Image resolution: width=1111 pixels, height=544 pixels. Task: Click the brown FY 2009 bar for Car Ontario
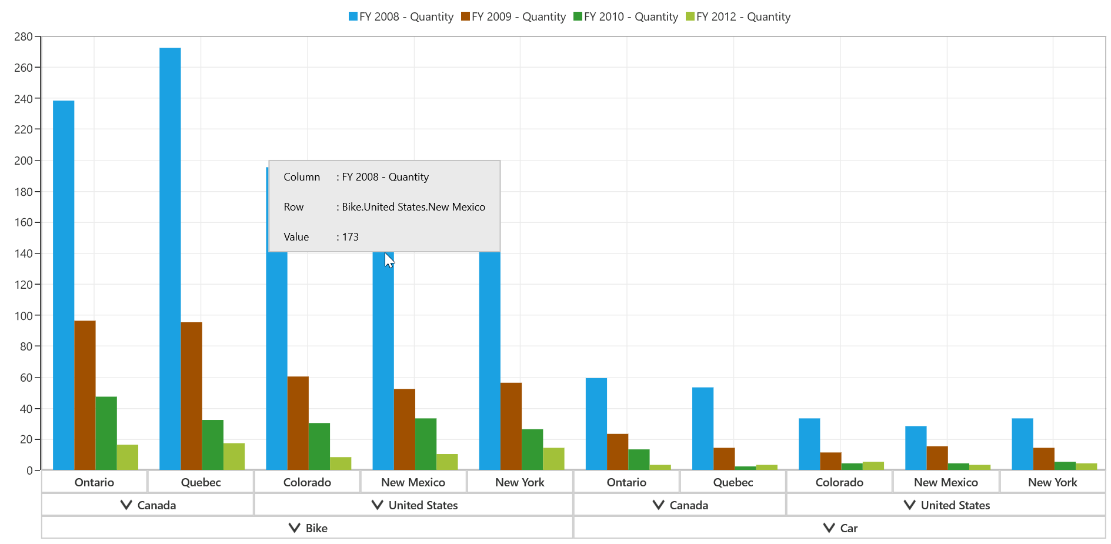(618, 452)
